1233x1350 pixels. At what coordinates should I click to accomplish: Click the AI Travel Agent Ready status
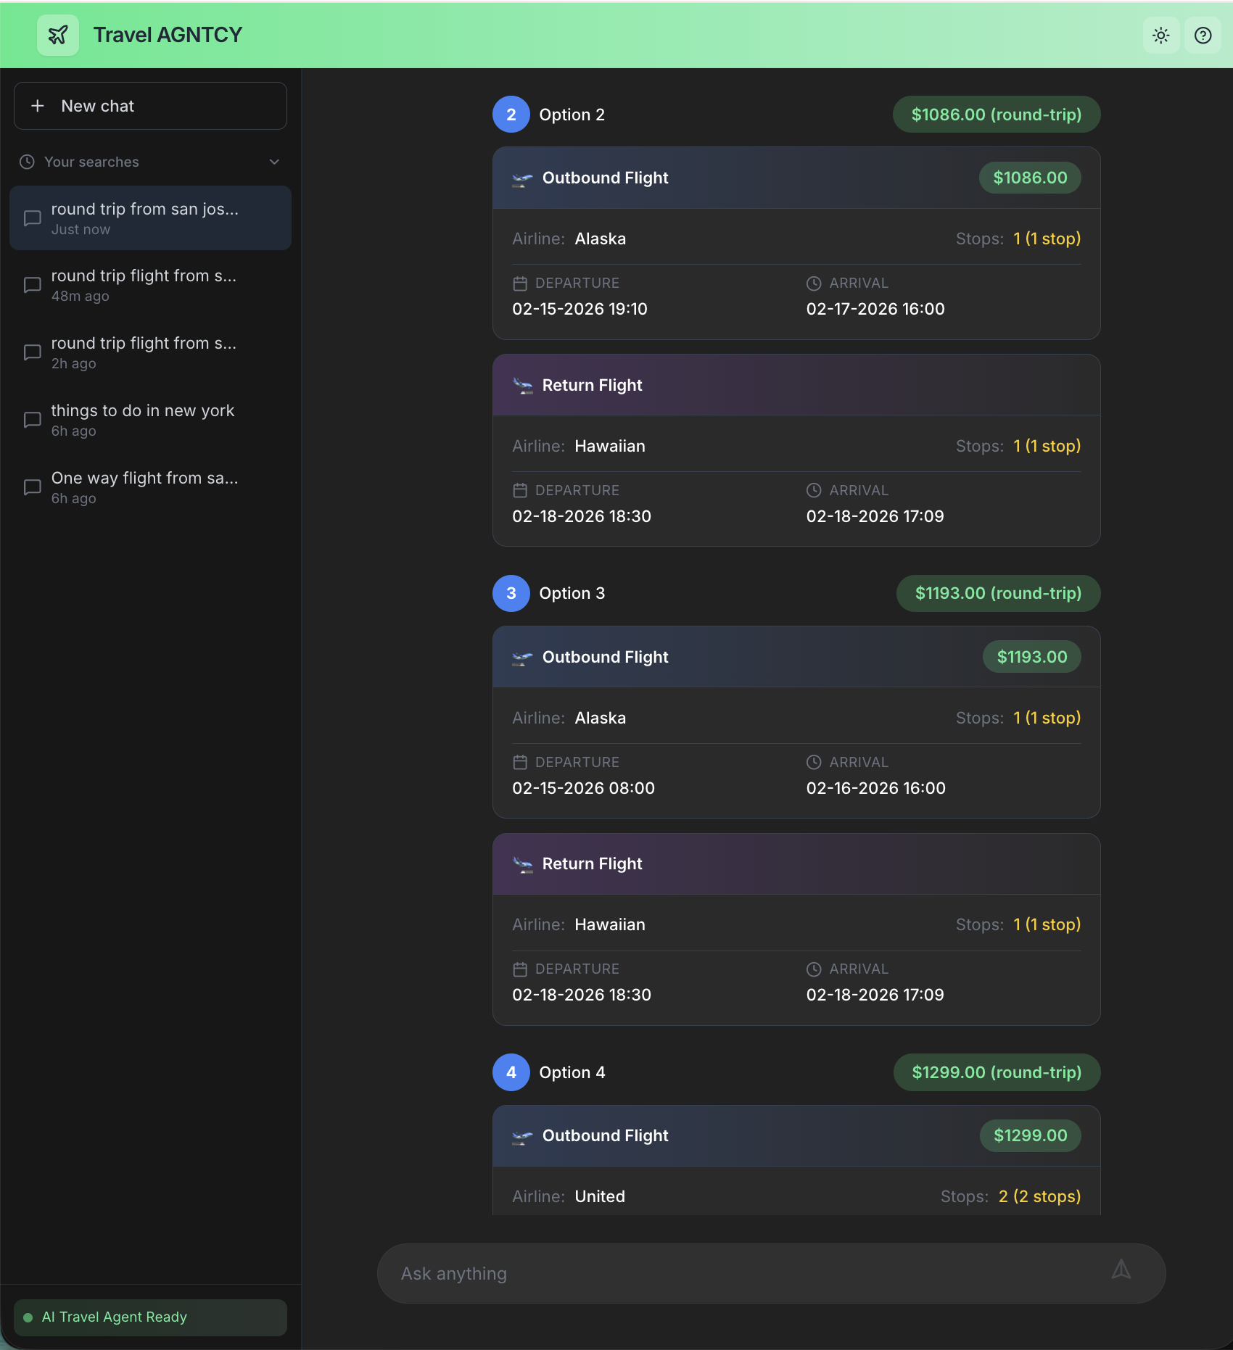click(x=150, y=1317)
